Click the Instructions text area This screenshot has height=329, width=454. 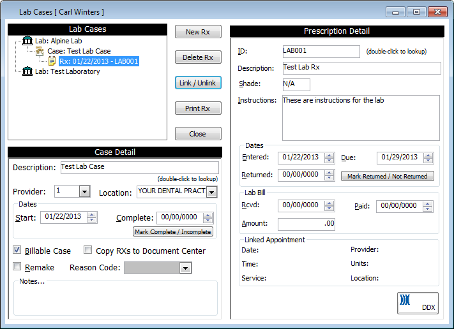coord(361,118)
